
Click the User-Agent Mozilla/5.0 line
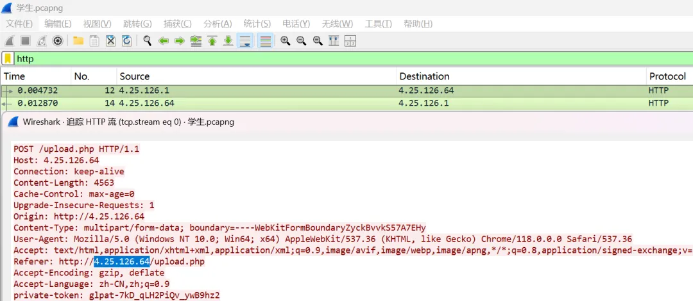pos(323,240)
